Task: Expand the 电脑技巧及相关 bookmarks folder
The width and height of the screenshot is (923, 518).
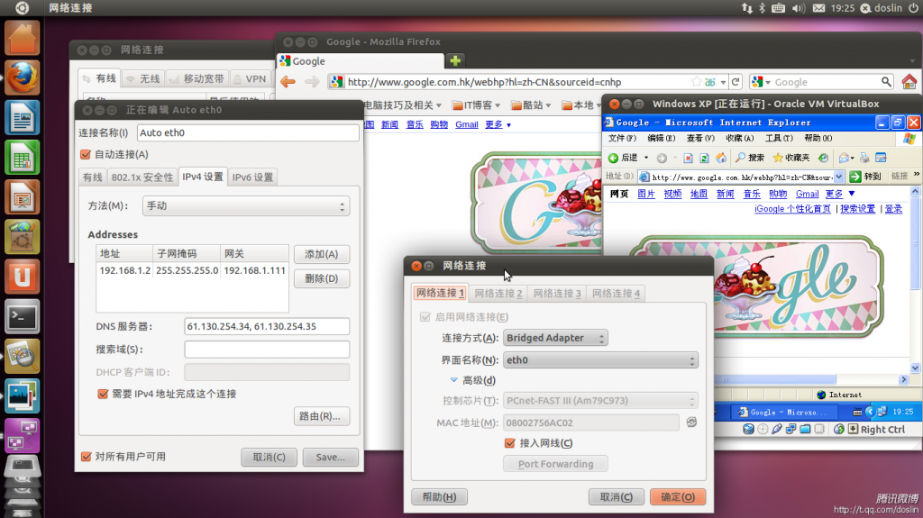Action: (402, 105)
